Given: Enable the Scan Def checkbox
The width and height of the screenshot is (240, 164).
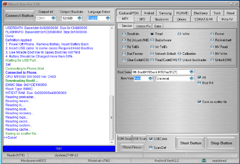Looking at the screenshot, I should 151,148.
